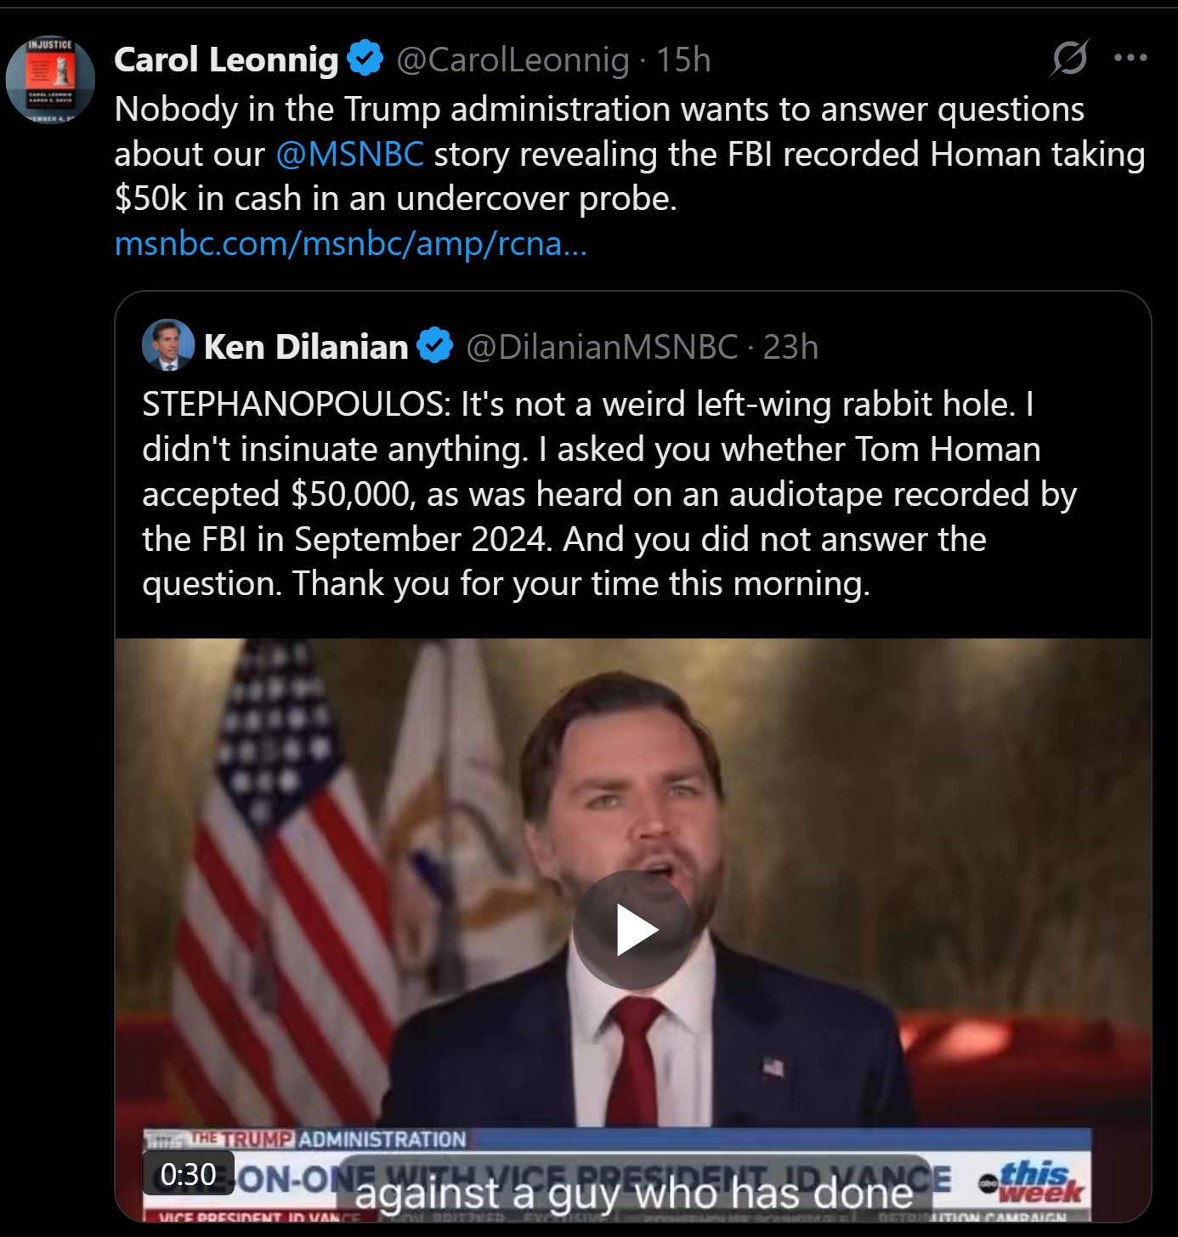Open the 15h post timestamp

[683, 60]
